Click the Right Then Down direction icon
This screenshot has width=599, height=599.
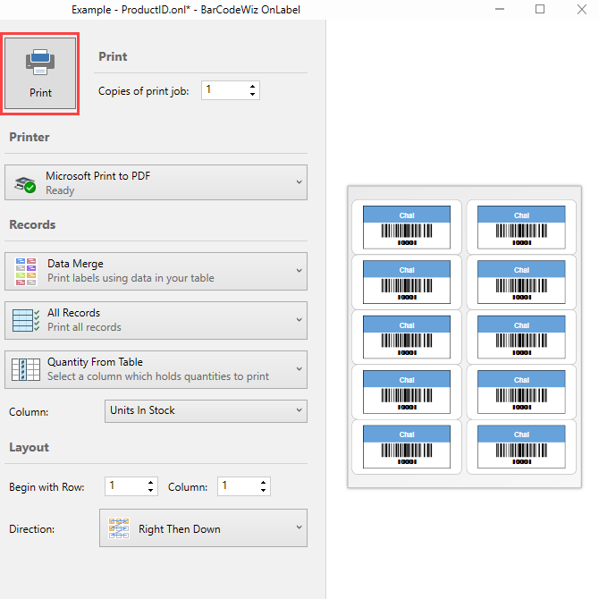point(118,528)
